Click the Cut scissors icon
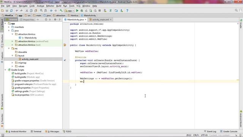The image size is (243, 137). (x=27, y=11)
